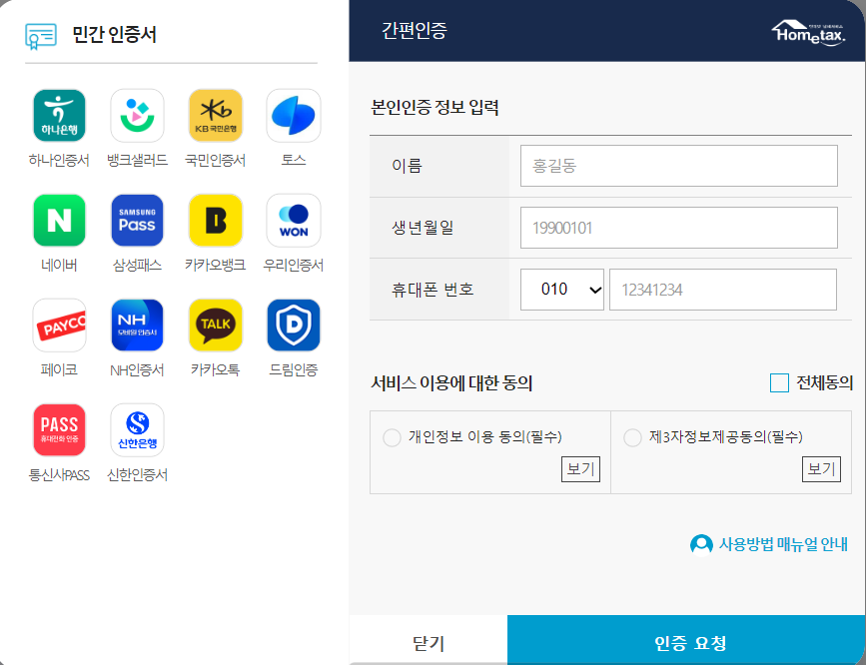Viewport: 866px width, 665px height.
Task: Select the carrier PASS icon
Action: (59, 430)
